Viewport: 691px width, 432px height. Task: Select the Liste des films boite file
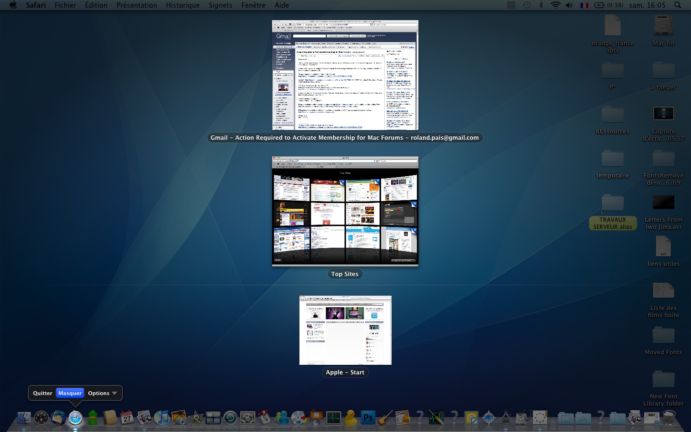pos(664,300)
